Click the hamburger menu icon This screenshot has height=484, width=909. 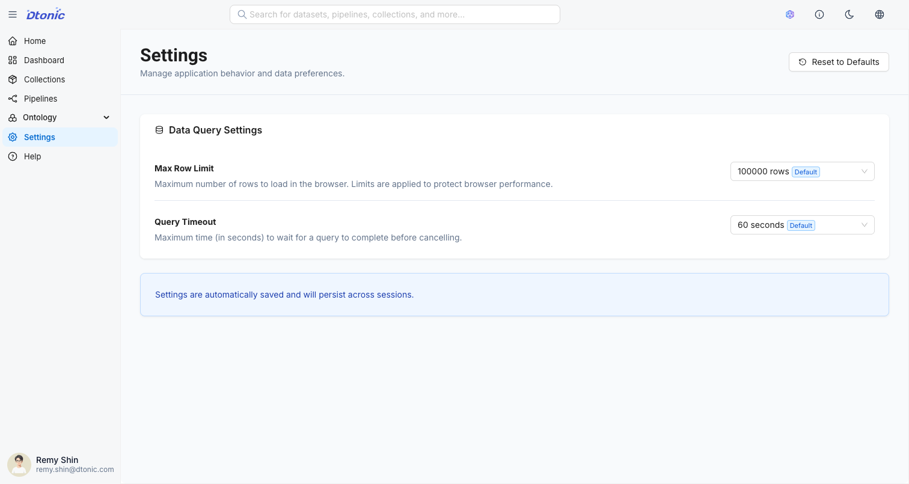tap(13, 14)
